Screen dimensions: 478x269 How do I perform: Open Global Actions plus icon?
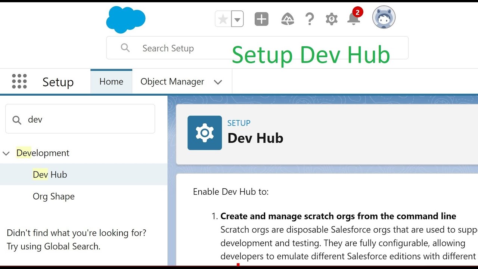point(261,19)
